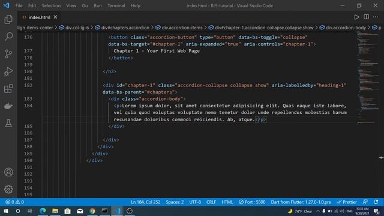
Task: Click the closing </button> tag
Action: click(x=121, y=58)
